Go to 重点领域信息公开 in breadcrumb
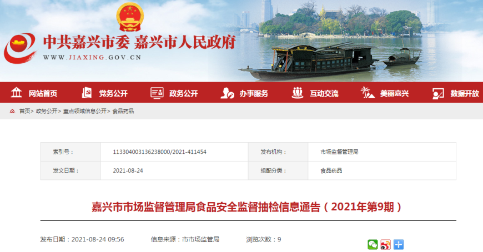Image resolution: width=483 pixels, height=252 pixels. click(x=85, y=111)
